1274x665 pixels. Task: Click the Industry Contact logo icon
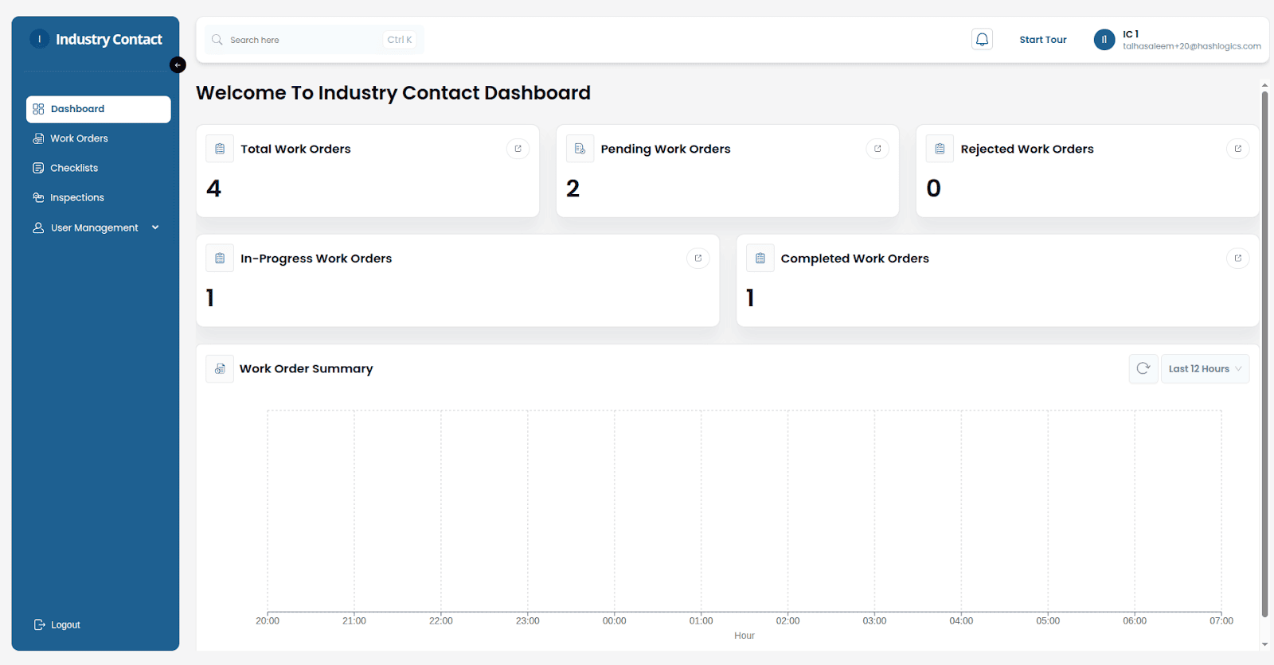click(40, 39)
